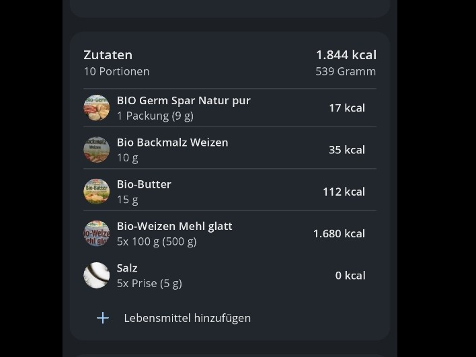Click the 112 kcal value
476x357 pixels.
click(344, 192)
